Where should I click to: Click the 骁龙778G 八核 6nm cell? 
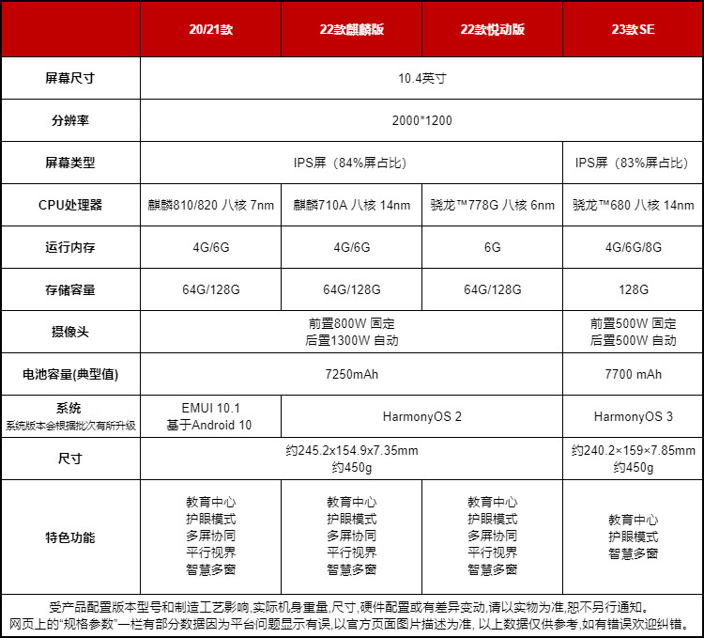click(492, 205)
